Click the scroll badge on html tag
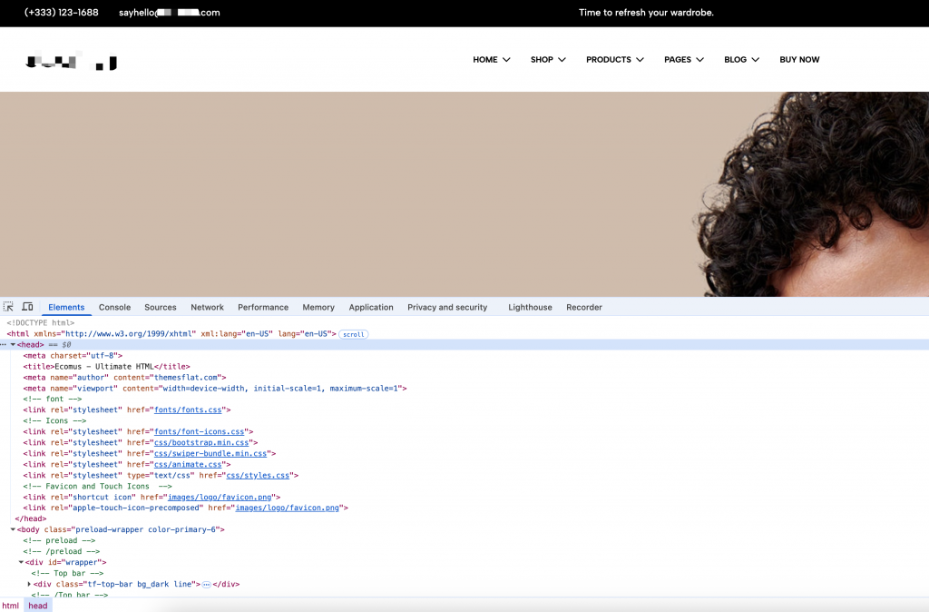929x612 pixels. pyautogui.click(x=354, y=334)
